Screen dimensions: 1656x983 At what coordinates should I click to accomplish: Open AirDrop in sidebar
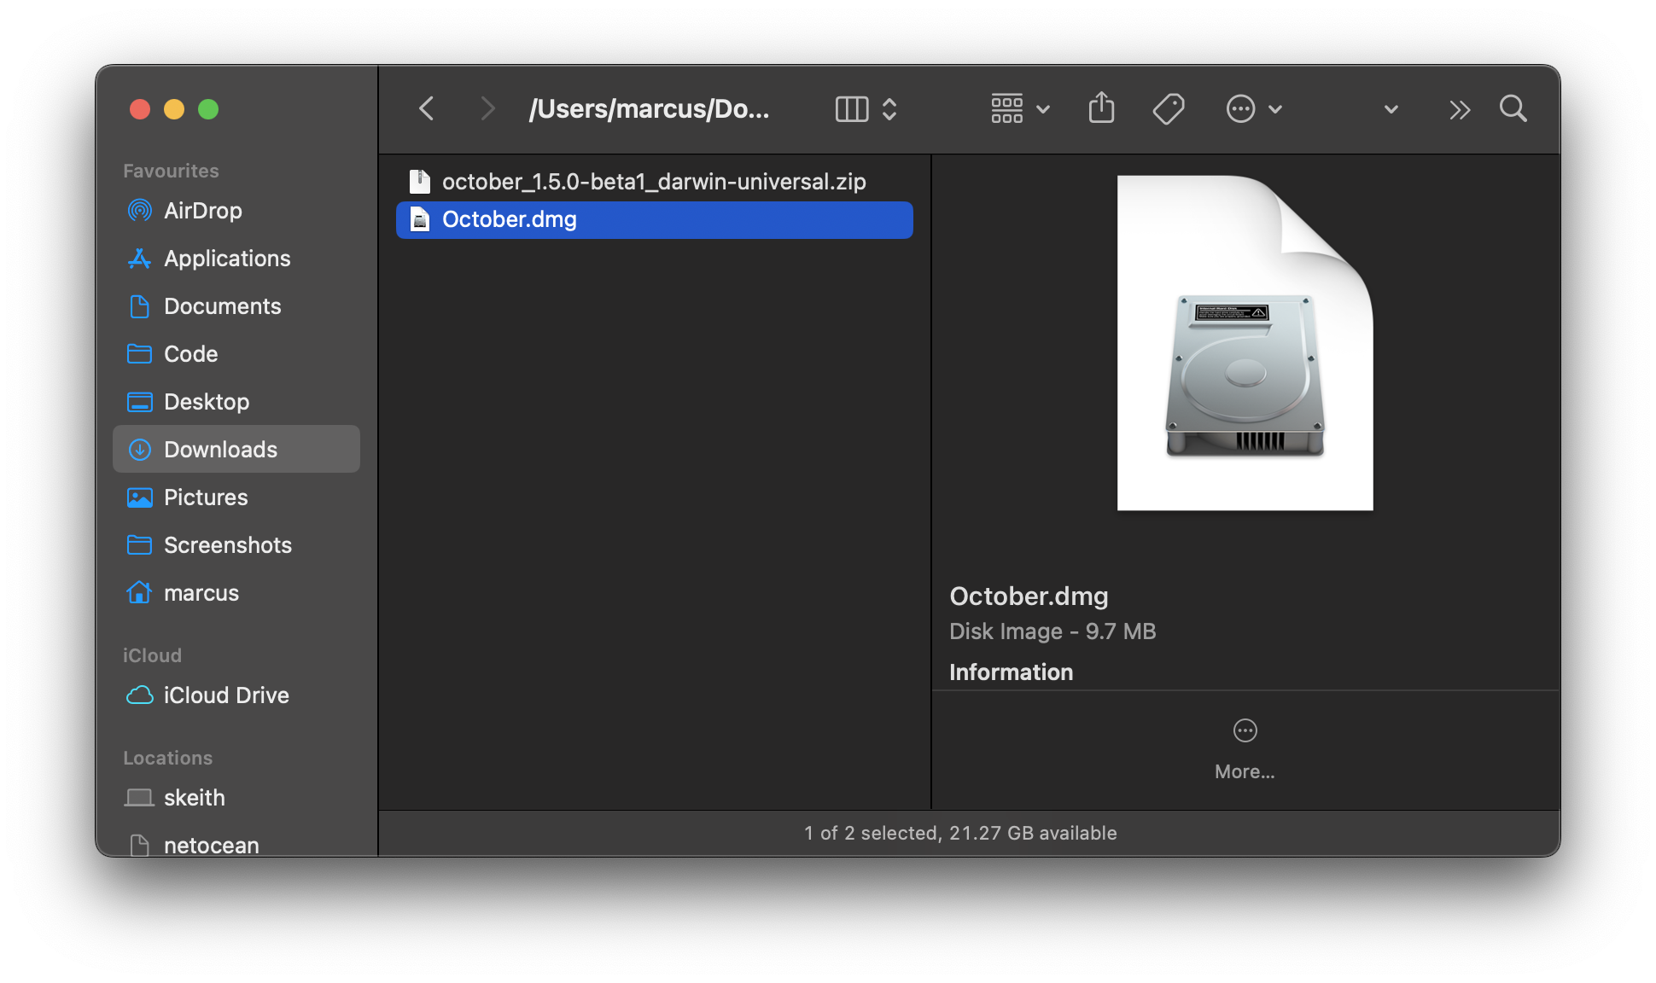tap(202, 211)
